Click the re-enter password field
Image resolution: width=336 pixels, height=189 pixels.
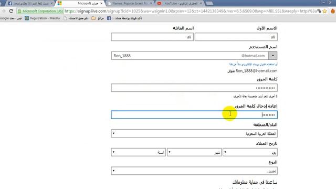click(x=194, y=114)
